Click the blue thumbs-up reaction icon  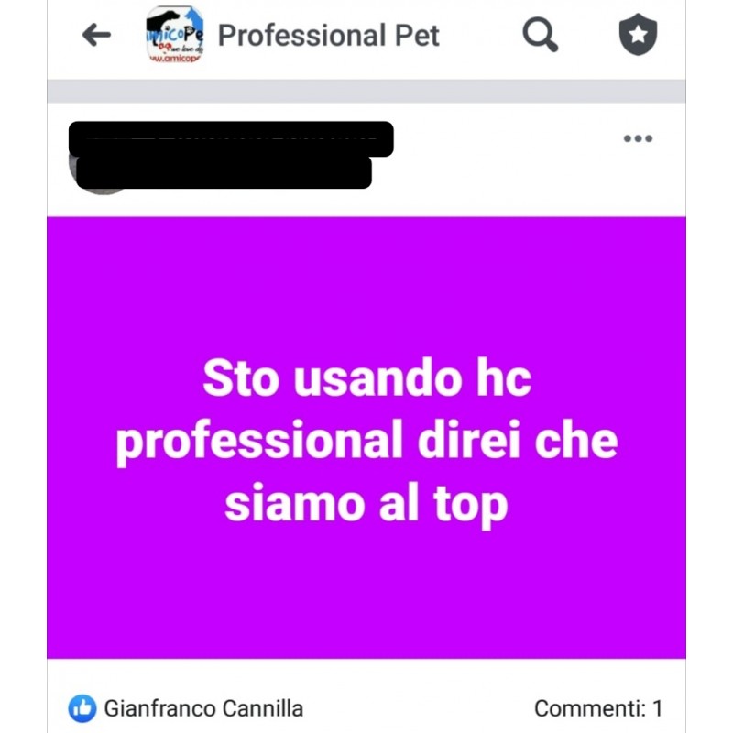pos(82,708)
